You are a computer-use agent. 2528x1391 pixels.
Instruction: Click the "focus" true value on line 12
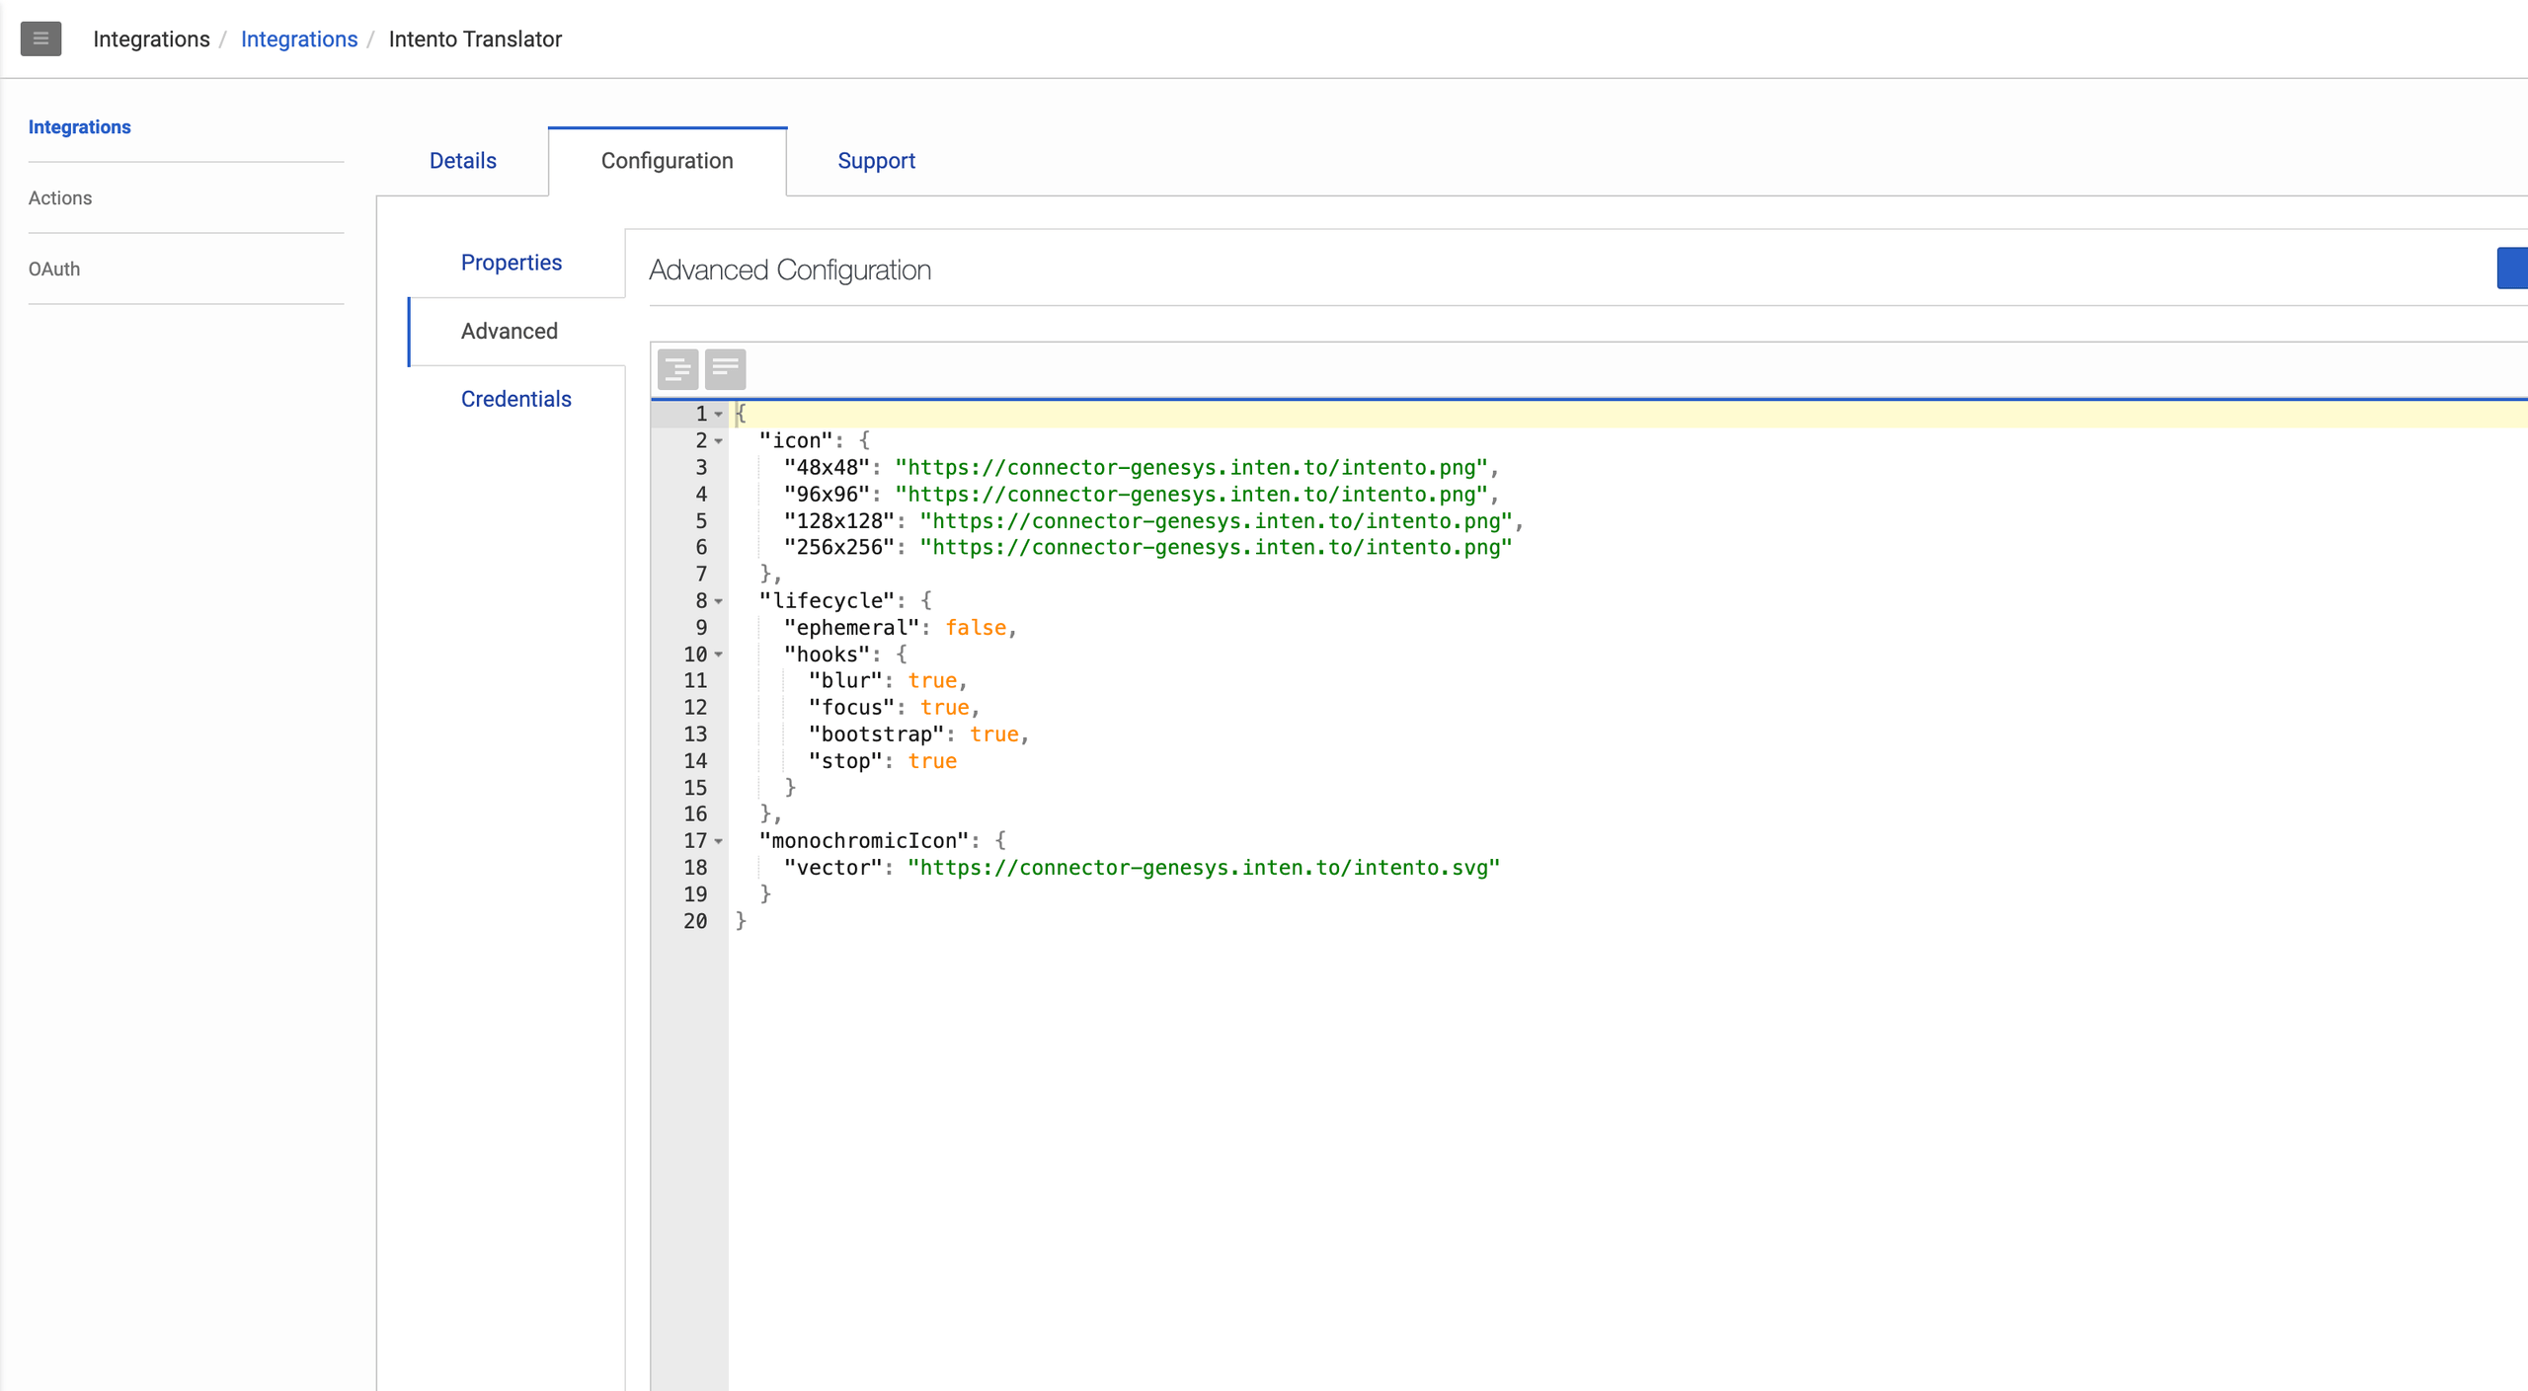click(945, 708)
